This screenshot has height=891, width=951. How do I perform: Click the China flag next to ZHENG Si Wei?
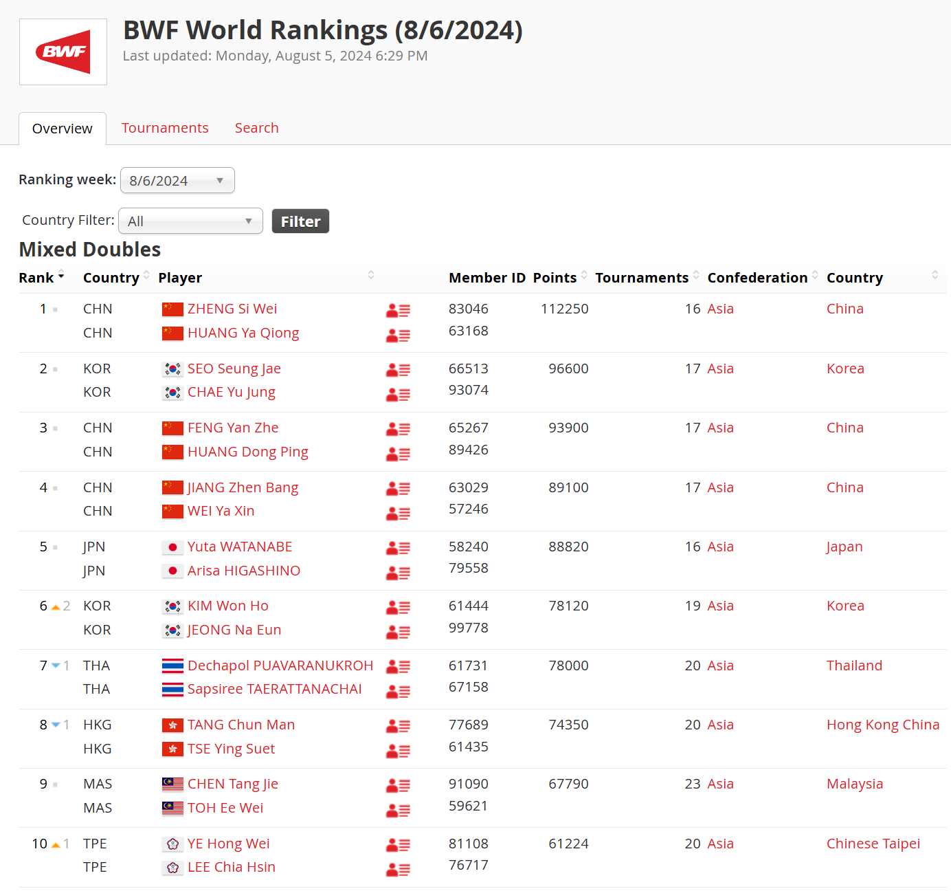[x=172, y=309]
